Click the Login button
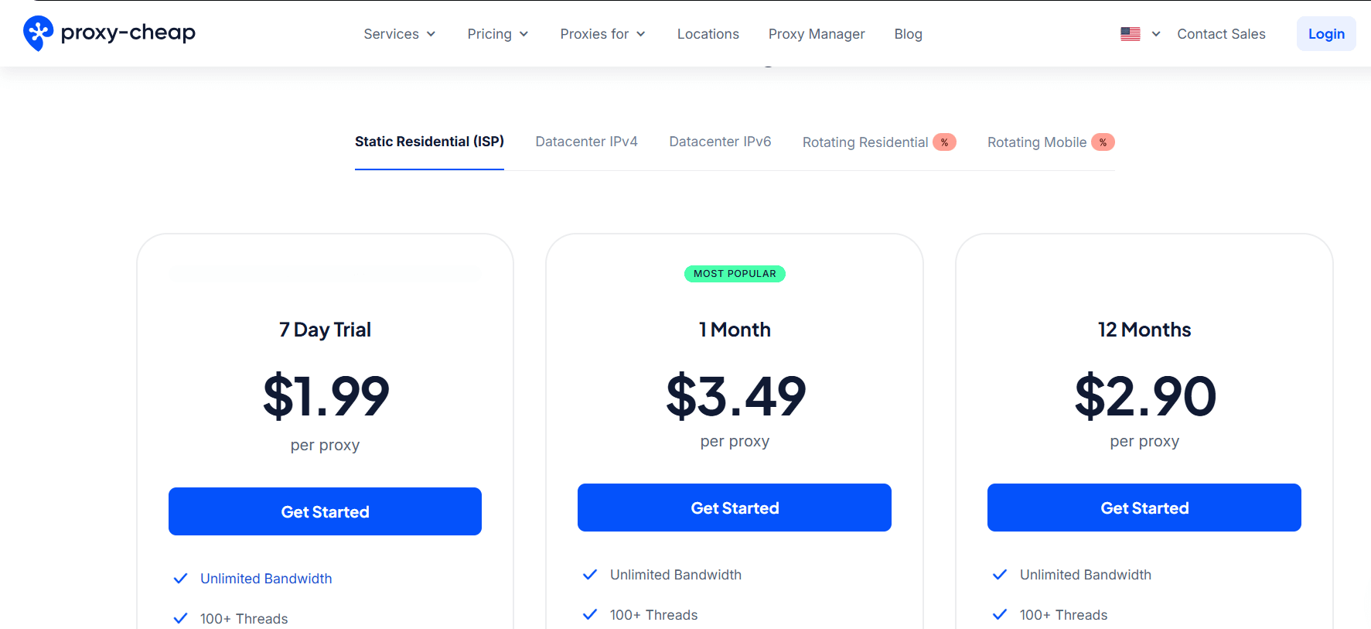This screenshot has height=629, width=1371. tap(1326, 34)
